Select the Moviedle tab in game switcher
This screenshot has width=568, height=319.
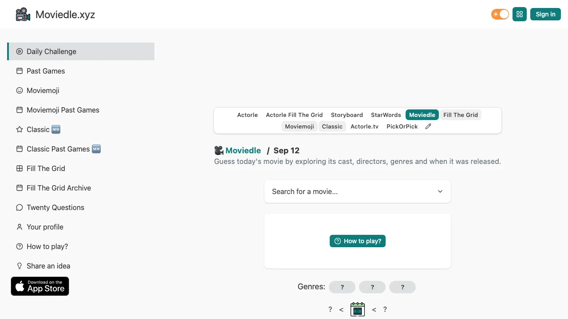[422, 115]
